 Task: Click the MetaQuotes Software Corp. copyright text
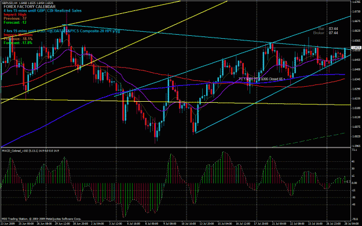42,219
